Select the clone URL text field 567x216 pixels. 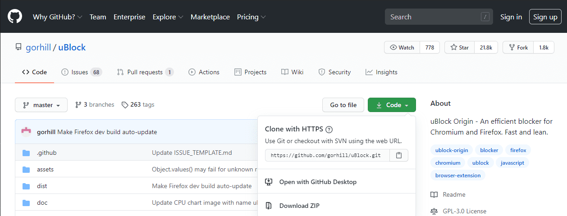(327, 155)
